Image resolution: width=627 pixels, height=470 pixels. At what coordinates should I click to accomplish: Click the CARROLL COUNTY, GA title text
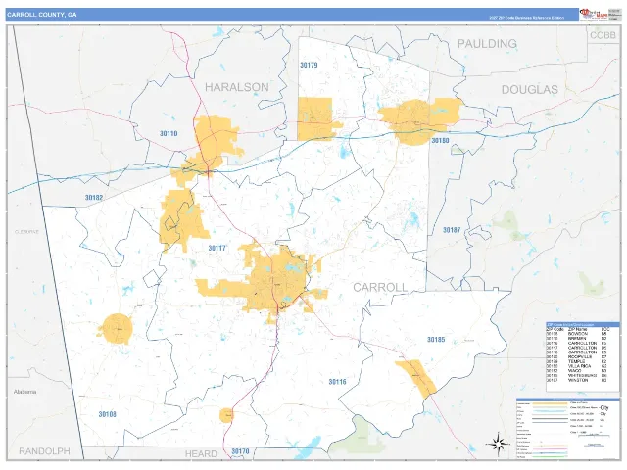(41, 15)
